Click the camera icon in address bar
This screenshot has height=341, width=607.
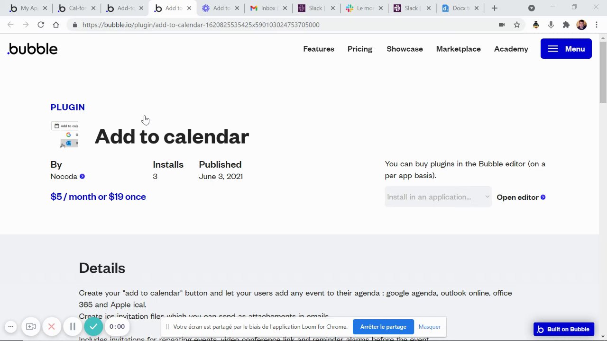502,25
